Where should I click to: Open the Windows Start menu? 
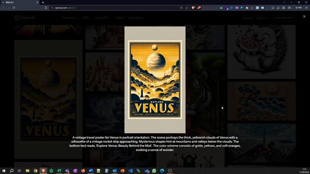[4, 171]
